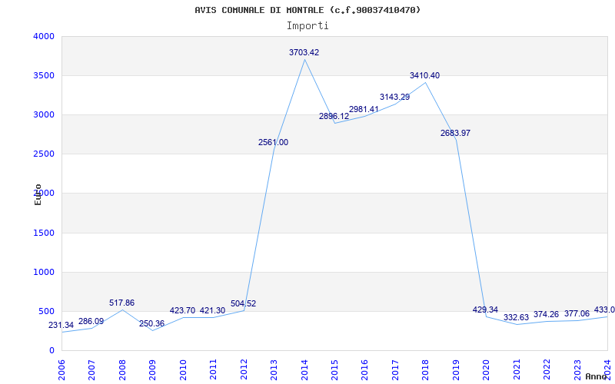Click the 4000 y-axis tick label

44,36
